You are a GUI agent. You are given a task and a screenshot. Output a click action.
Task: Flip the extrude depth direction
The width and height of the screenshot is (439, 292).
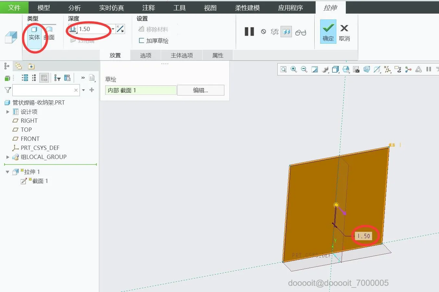point(120,29)
